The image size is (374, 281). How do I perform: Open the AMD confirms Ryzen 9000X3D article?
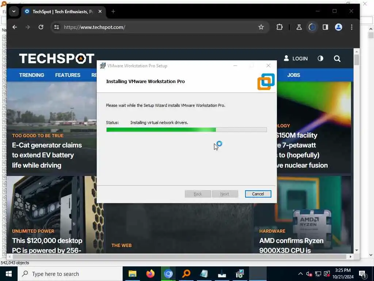(291, 245)
